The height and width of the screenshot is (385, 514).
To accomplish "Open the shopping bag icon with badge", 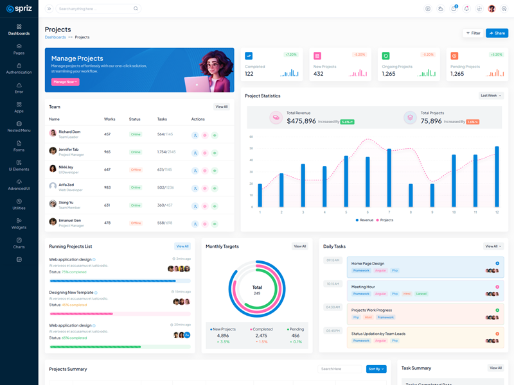I will point(454,9).
